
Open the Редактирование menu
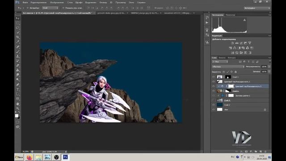(x=39, y=3)
